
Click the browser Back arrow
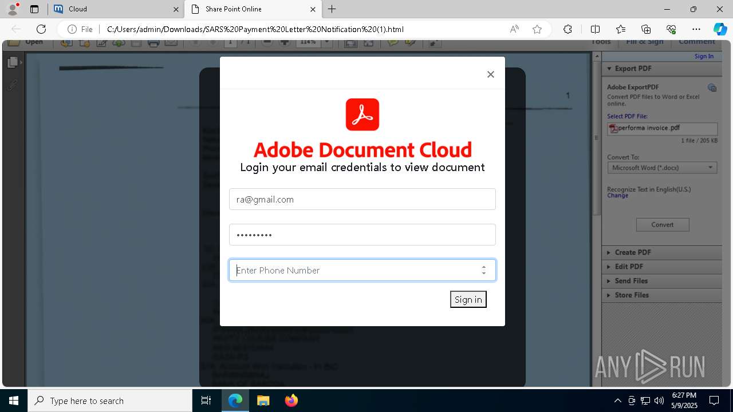click(x=16, y=29)
